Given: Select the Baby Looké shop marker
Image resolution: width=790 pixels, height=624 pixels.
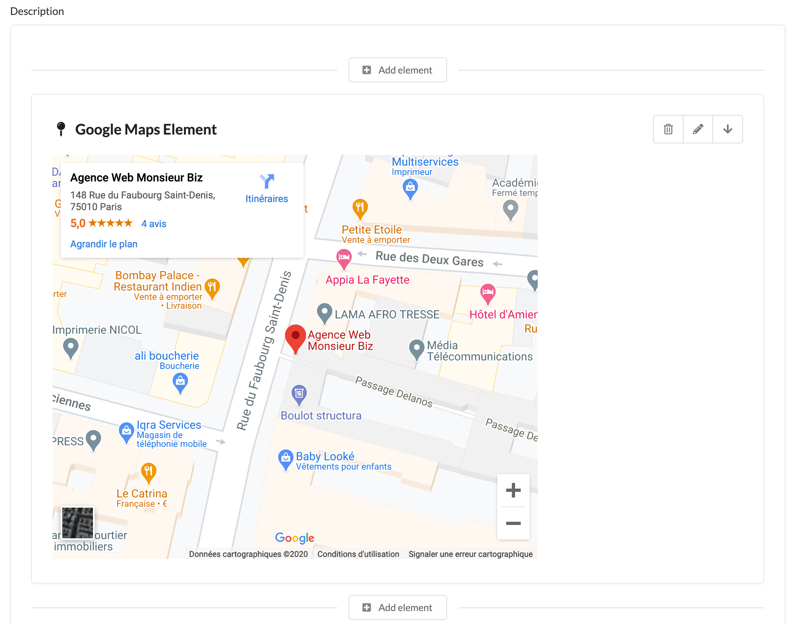Looking at the screenshot, I should [285, 458].
